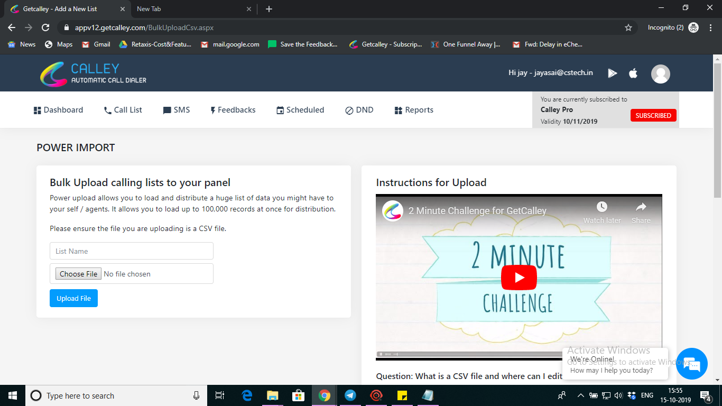Play the 2 Minute Challenge video
This screenshot has width=722, height=406.
click(519, 278)
